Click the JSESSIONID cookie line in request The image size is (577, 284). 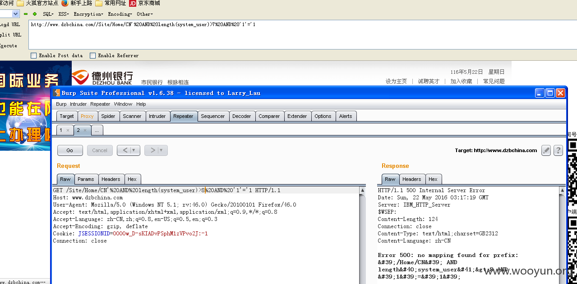pos(130,234)
